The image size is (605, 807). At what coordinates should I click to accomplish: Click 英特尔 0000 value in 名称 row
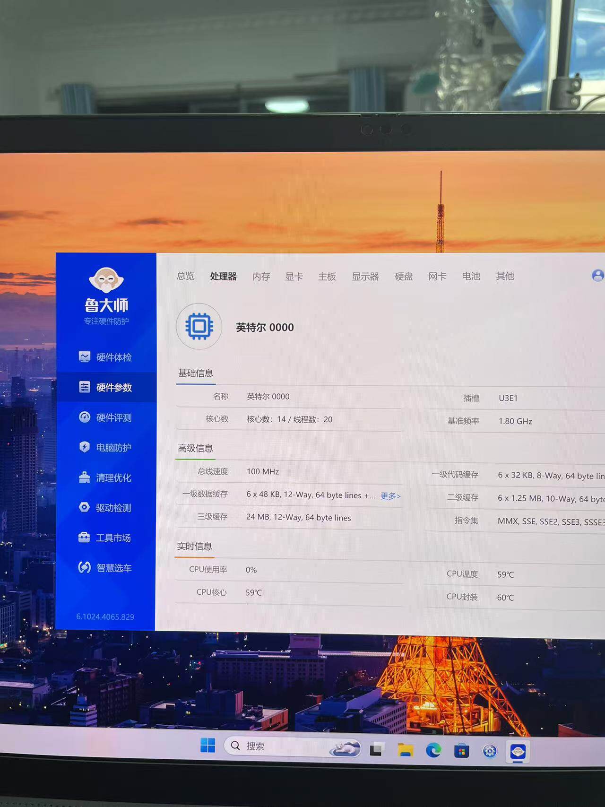pyautogui.click(x=268, y=397)
